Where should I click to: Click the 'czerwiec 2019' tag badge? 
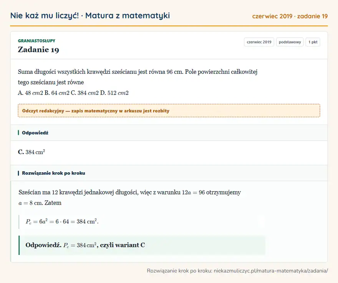coord(259,42)
